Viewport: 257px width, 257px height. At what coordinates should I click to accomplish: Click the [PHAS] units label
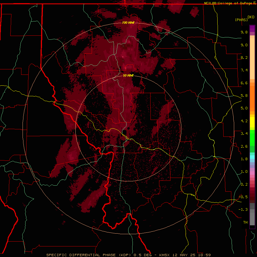[241, 20]
